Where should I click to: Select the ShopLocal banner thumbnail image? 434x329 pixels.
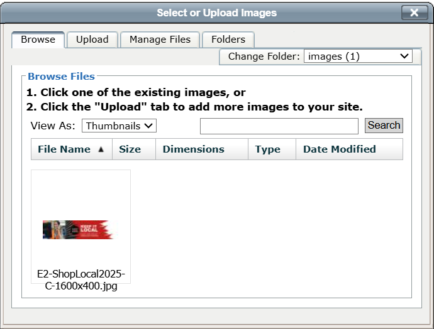tap(77, 230)
